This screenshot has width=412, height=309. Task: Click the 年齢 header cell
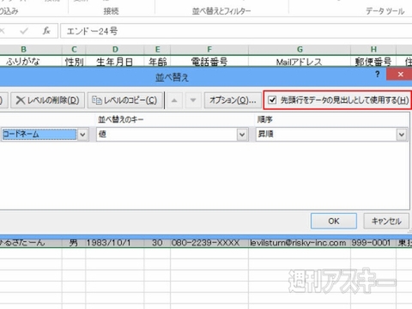point(157,61)
